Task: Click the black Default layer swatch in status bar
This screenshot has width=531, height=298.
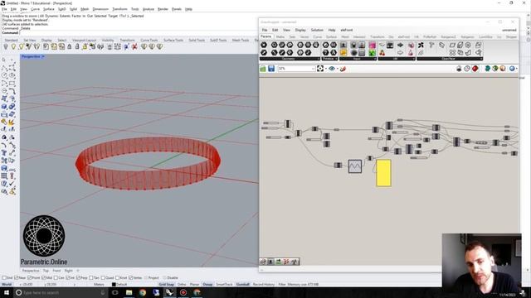Action: pos(114,285)
